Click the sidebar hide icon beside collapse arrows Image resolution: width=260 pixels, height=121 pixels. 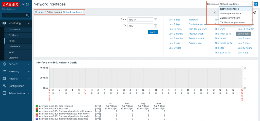click(x=27, y=4)
